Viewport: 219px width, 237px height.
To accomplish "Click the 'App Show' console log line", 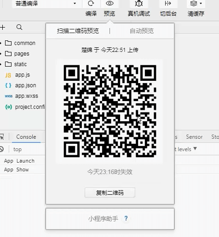I will [17, 169].
